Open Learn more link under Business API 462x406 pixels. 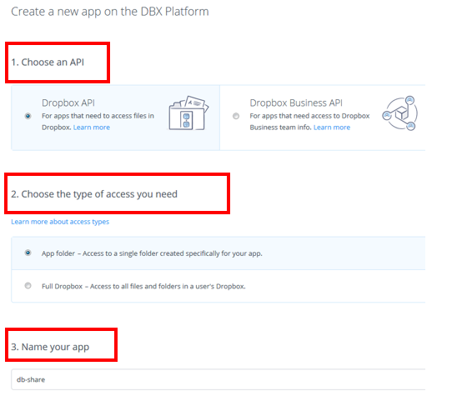(332, 128)
